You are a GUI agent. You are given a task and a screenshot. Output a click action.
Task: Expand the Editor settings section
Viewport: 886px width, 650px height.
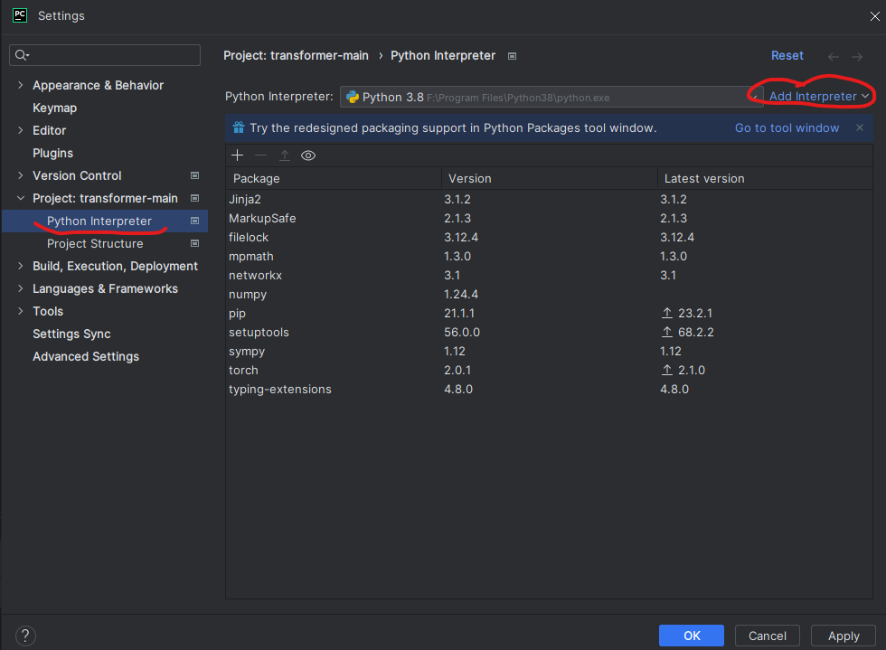coord(21,130)
